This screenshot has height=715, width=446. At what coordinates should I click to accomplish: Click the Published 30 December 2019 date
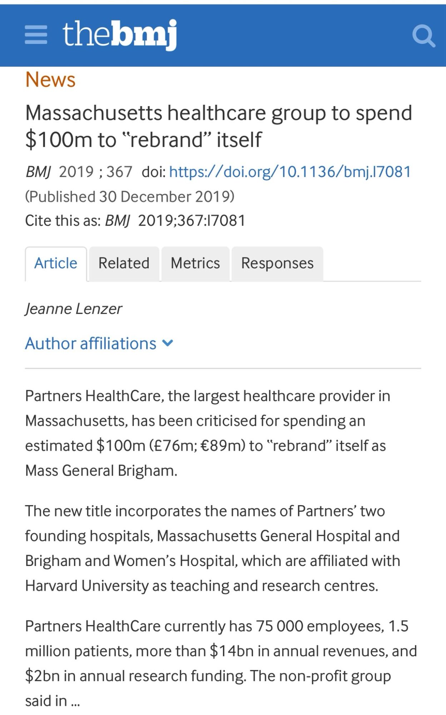[130, 196]
